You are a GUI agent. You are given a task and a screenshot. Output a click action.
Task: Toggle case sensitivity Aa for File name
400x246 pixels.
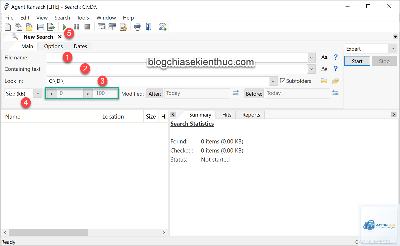(x=324, y=57)
